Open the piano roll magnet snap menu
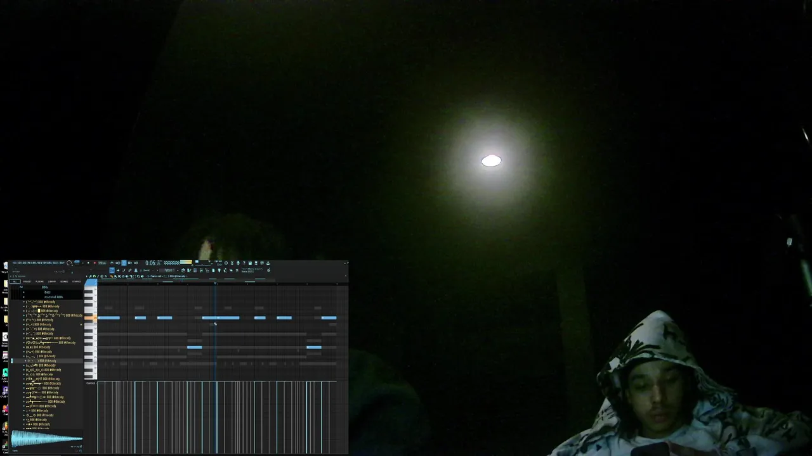Viewport: 812px width, 456px height. [95, 276]
